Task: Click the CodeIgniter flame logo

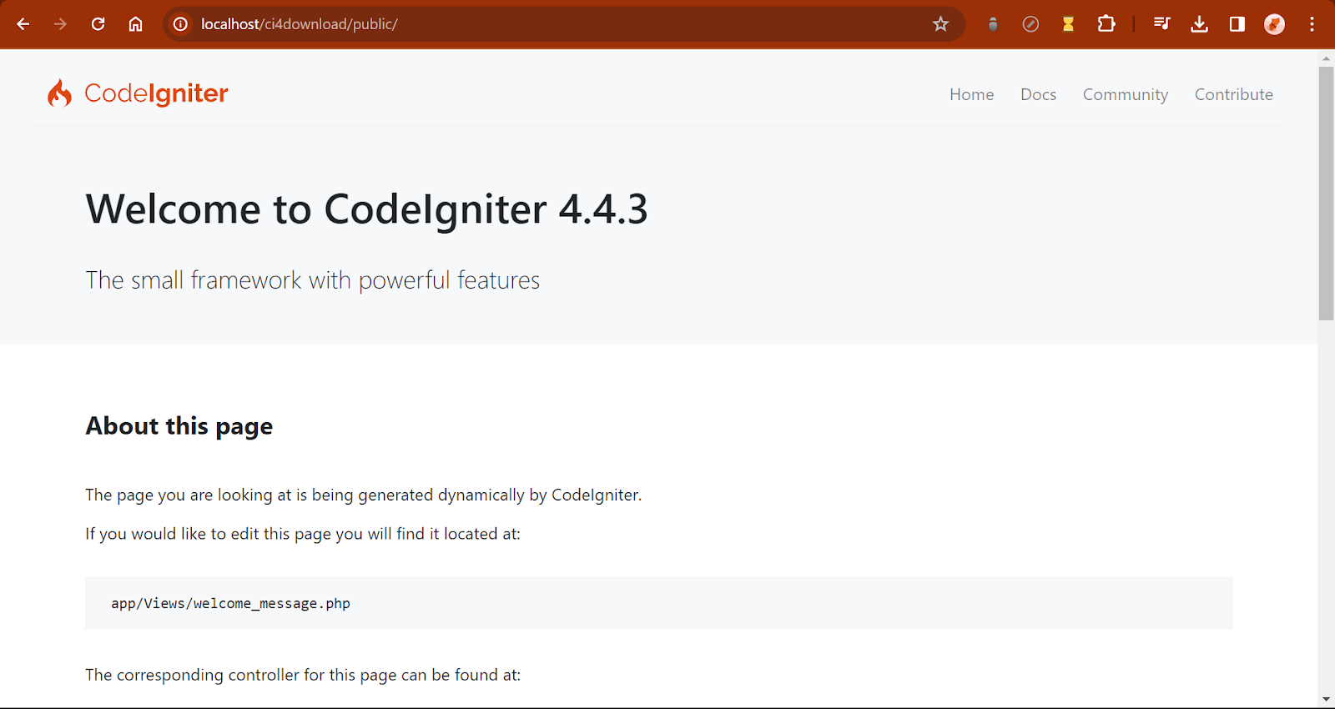Action: pyautogui.click(x=59, y=93)
